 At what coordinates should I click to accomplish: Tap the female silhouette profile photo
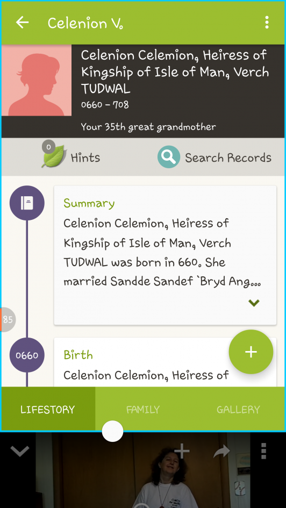pos(37,80)
